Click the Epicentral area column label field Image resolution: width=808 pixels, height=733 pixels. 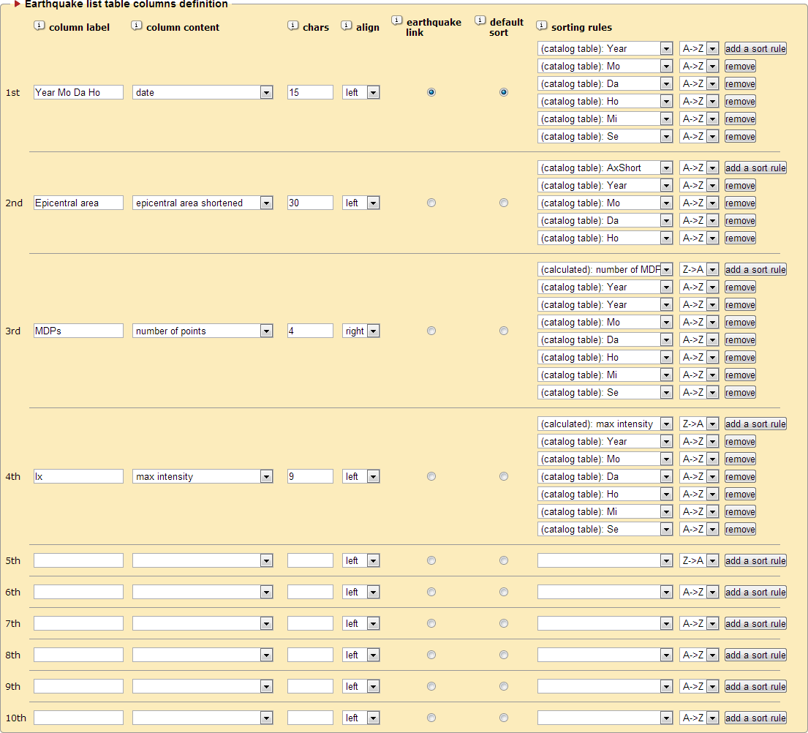tap(78, 203)
